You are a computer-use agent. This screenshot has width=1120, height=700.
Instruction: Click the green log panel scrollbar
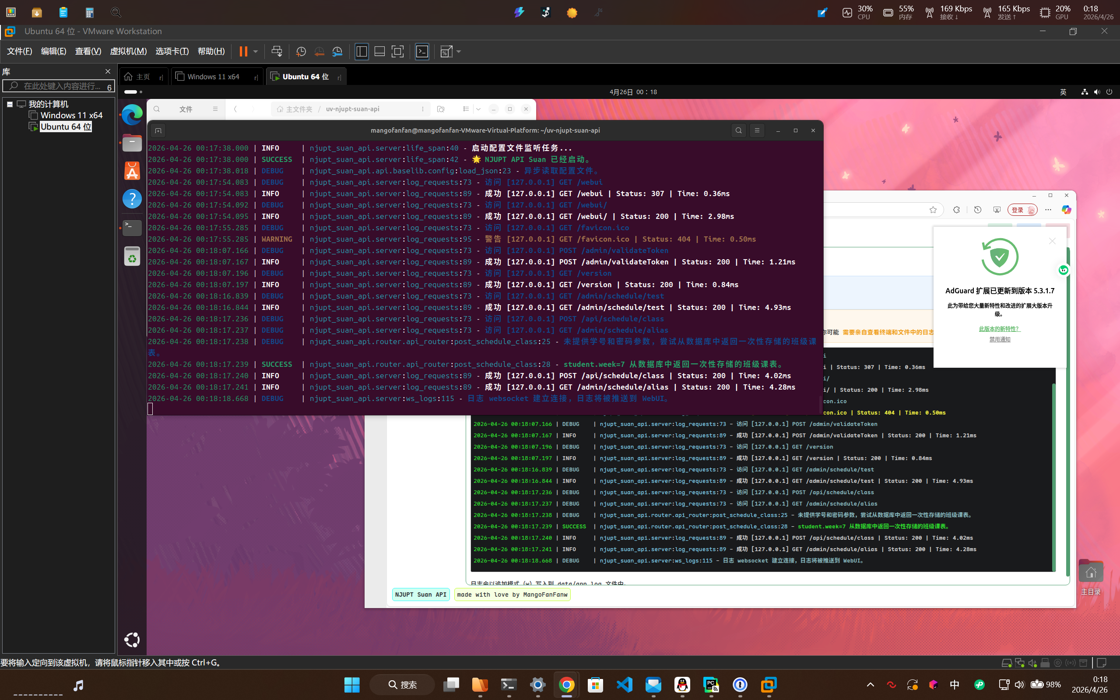(x=1054, y=477)
